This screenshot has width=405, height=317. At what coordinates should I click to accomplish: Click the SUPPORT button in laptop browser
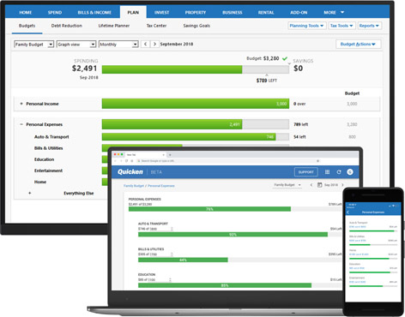tap(306, 172)
